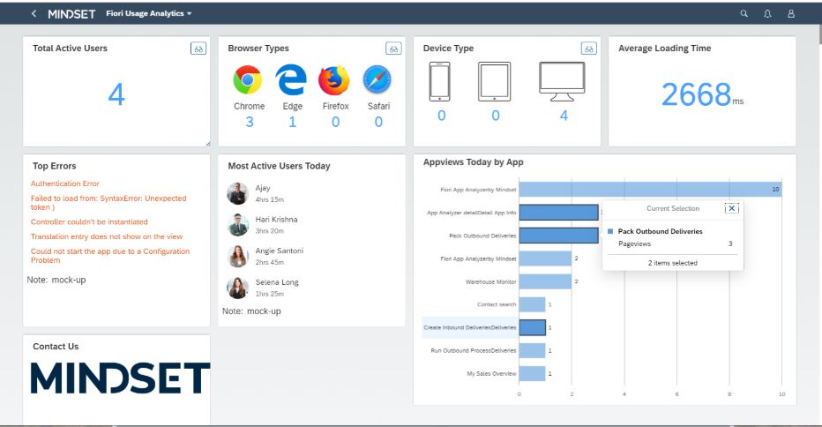
Task: Select the App Analyzer detail App Info bar
Action: point(558,213)
